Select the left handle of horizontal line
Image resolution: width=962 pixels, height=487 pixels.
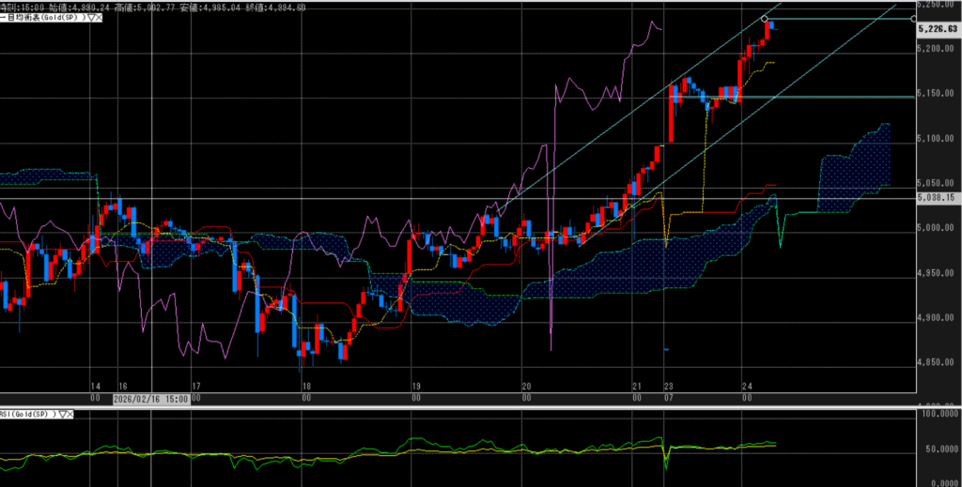(765, 19)
